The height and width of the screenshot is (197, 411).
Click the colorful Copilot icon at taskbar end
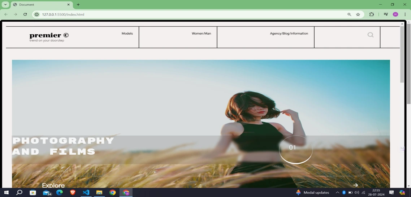[402, 193]
